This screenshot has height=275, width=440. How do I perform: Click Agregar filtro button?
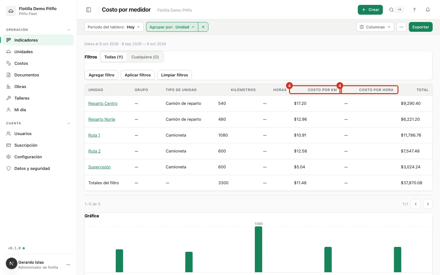101,75
